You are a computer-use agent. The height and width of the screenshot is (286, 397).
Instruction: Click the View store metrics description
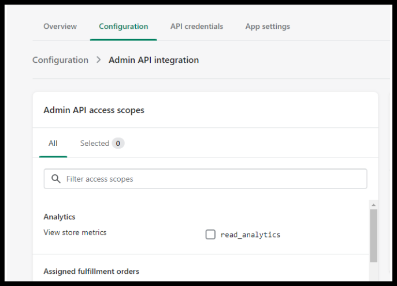(x=75, y=232)
